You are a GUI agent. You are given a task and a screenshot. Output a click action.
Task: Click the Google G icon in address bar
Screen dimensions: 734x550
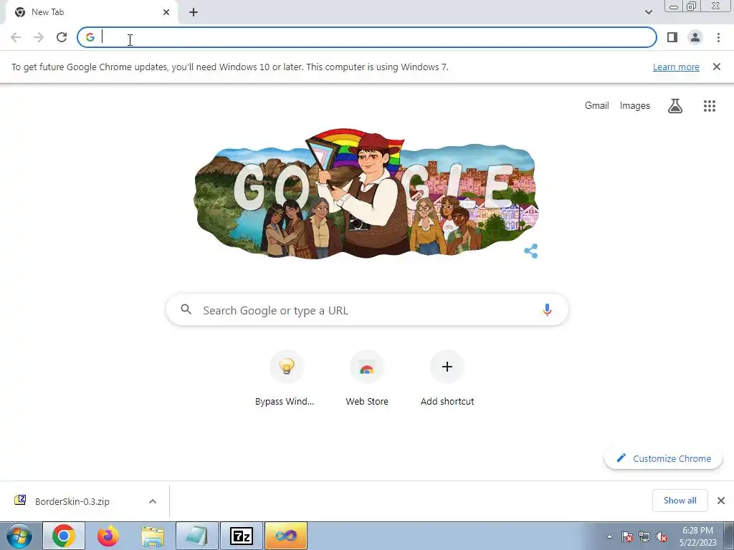(90, 37)
